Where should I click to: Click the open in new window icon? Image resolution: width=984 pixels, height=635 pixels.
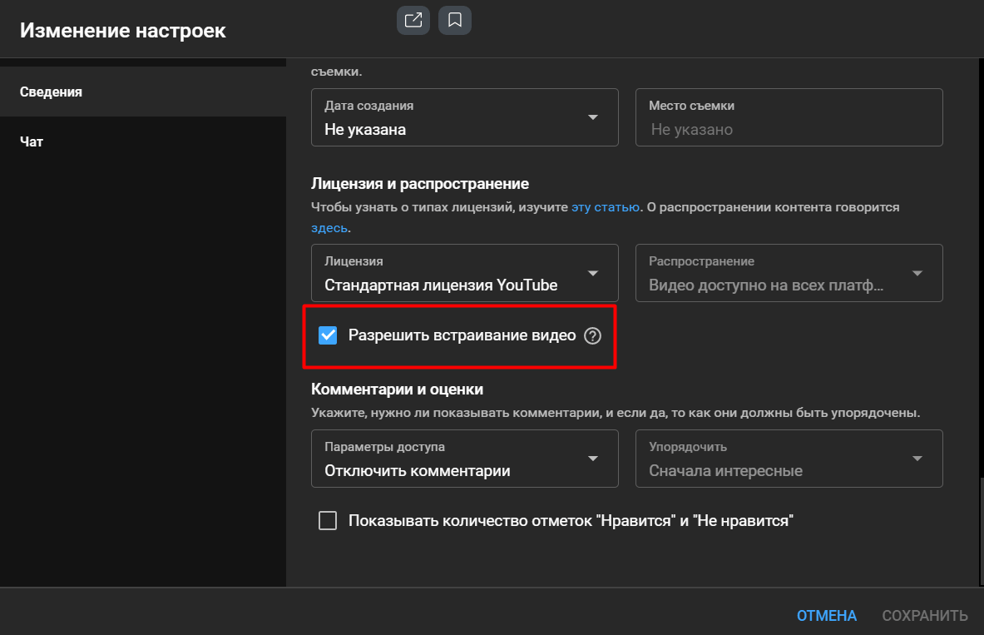413,21
